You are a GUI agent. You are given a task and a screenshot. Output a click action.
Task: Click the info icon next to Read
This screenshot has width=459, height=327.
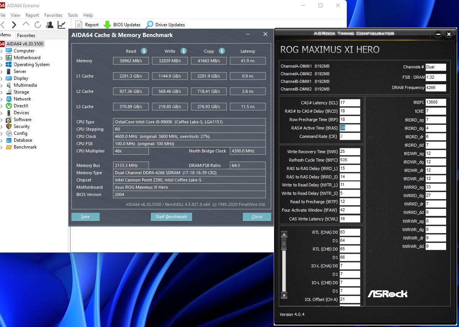144,51
